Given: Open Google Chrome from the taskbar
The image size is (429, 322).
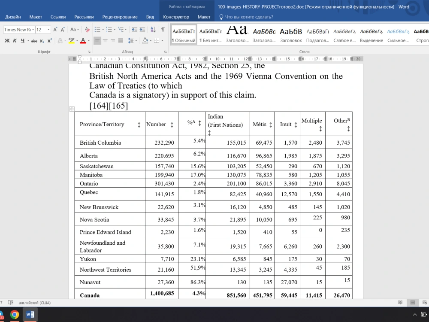Looking at the screenshot, I should pyautogui.click(x=15, y=315).
